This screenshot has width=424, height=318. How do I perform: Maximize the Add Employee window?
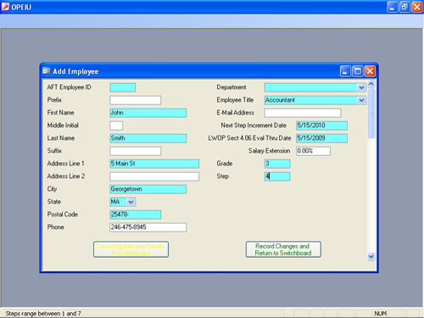point(358,71)
